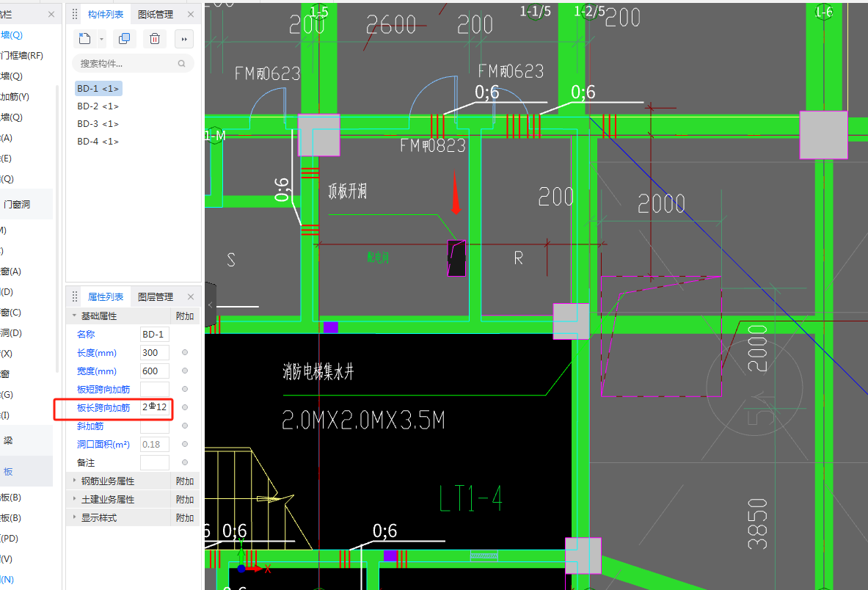The image size is (868, 590).
Task: Click the component list panel grip handle
Action: (75, 15)
